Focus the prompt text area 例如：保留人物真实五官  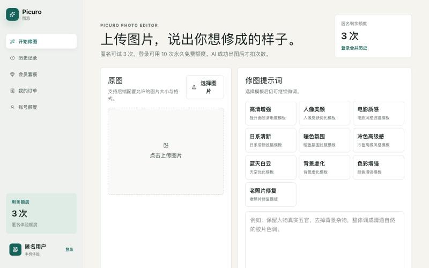click(x=324, y=240)
